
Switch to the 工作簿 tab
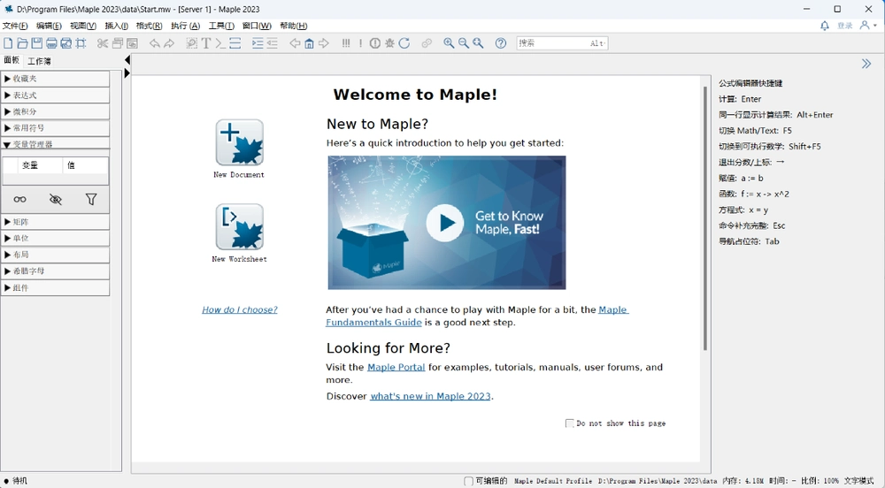tap(39, 61)
